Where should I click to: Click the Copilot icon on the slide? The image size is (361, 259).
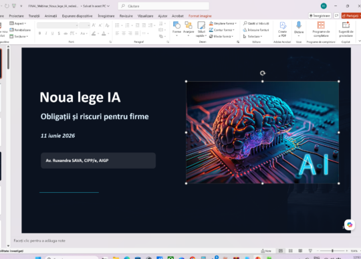350,225
